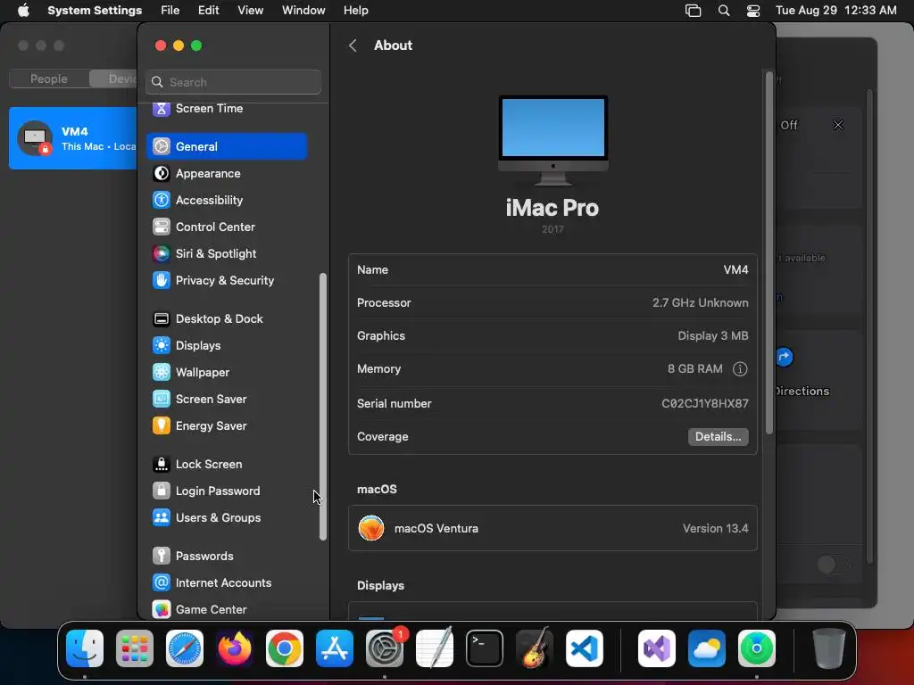The height and width of the screenshot is (685, 914).
Task: Click the search field in System Settings
Action: [233, 82]
